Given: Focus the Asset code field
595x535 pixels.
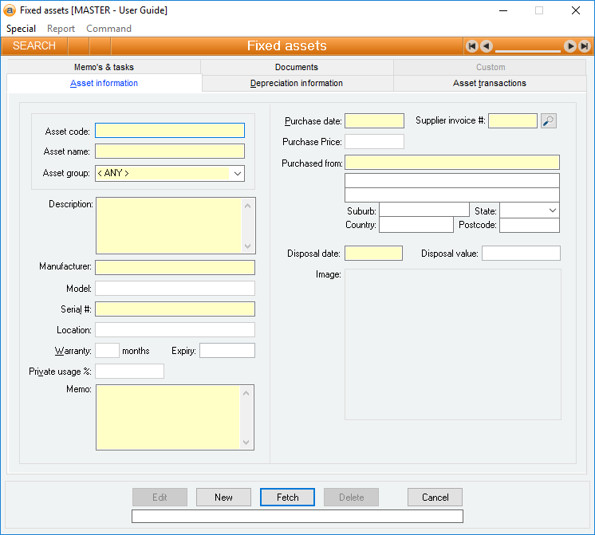Looking at the screenshot, I should coord(169,131).
